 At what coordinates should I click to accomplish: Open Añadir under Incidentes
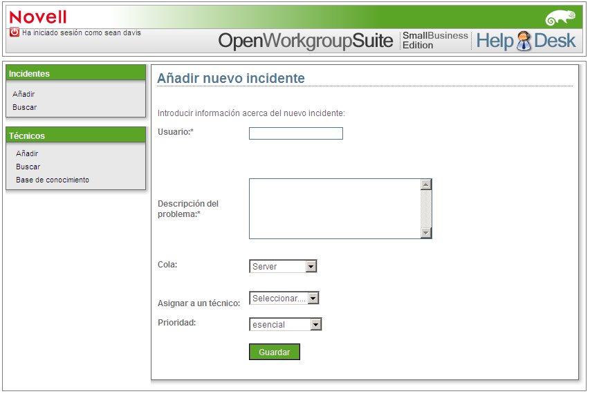(x=24, y=94)
